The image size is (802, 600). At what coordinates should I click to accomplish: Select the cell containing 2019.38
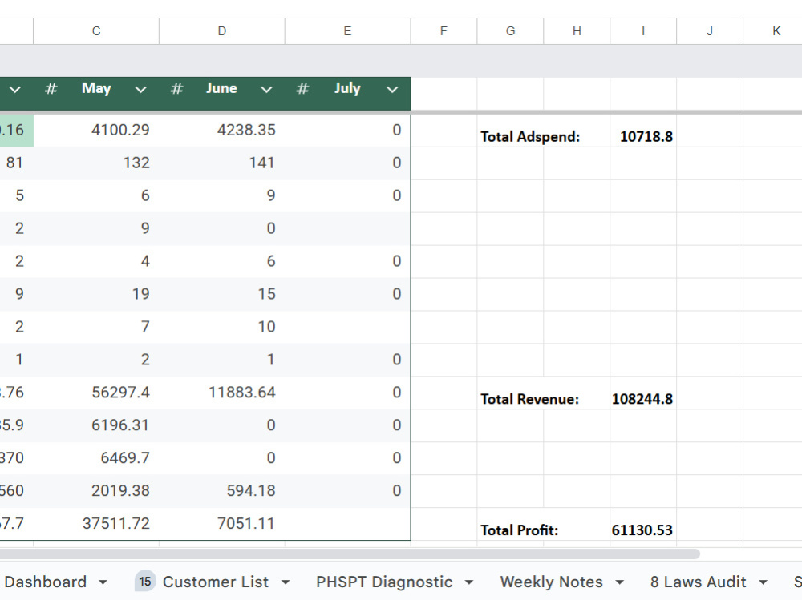point(96,490)
